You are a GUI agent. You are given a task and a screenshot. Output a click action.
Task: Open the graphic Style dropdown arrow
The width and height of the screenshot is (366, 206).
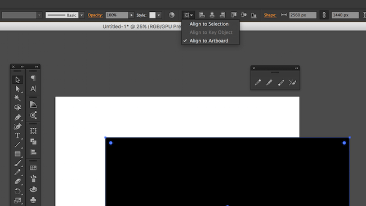(159, 15)
